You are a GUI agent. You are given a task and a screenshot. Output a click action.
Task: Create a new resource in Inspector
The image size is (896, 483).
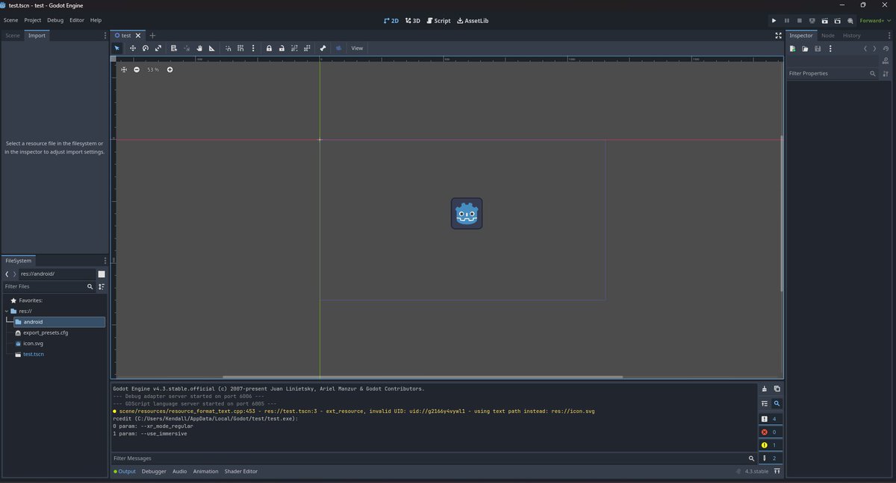click(793, 48)
